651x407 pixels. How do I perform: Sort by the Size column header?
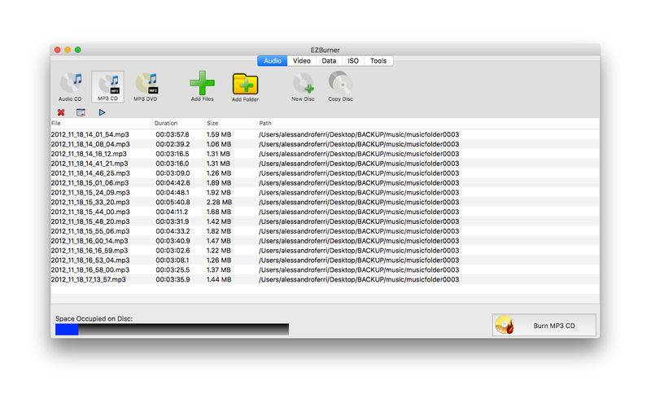(230, 124)
